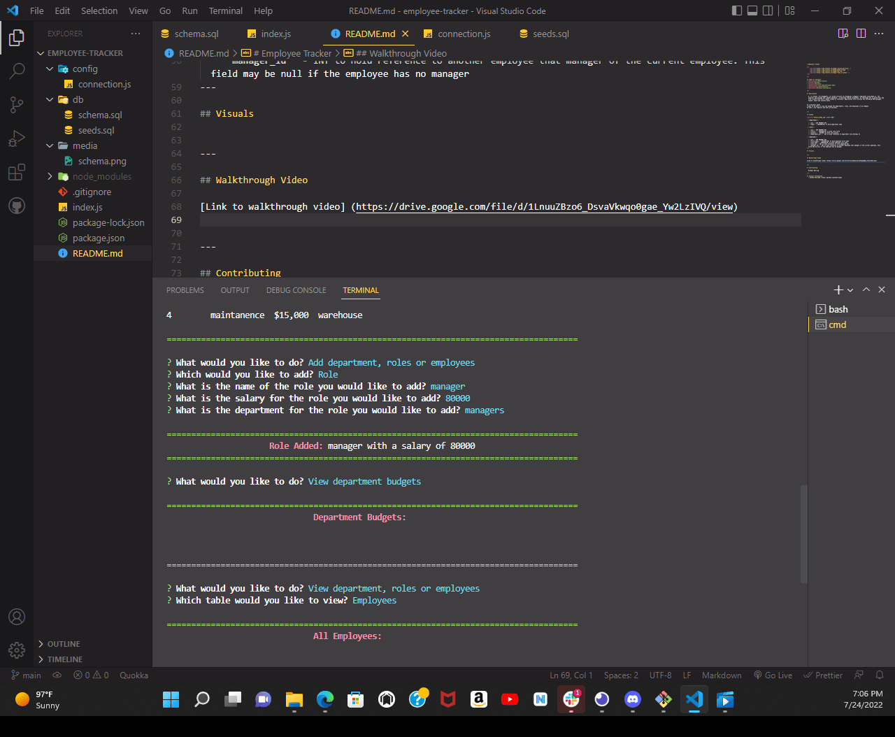Select the bash terminal from the list
The image size is (895, 737).
[837, 308]
